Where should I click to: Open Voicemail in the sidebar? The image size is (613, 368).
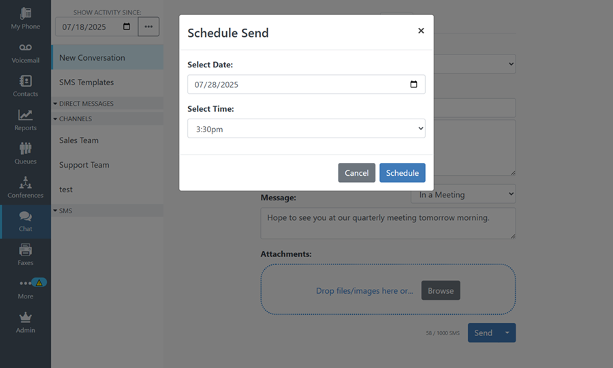pos(25,52)
